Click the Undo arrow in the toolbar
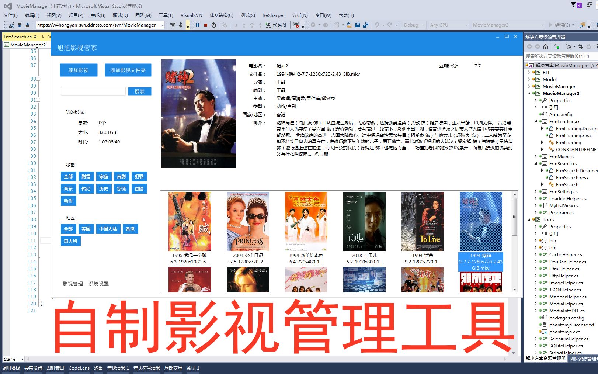The image size is (598, 374). pyautogui.click(x=377, y=25)
